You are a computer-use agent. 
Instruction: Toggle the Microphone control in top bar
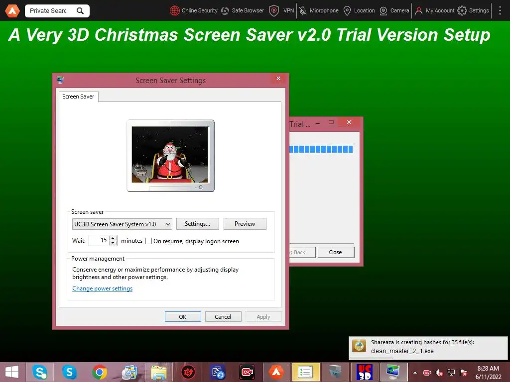click(319, 11)
